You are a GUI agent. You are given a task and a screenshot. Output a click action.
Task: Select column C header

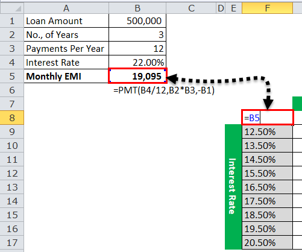(191, 8)
